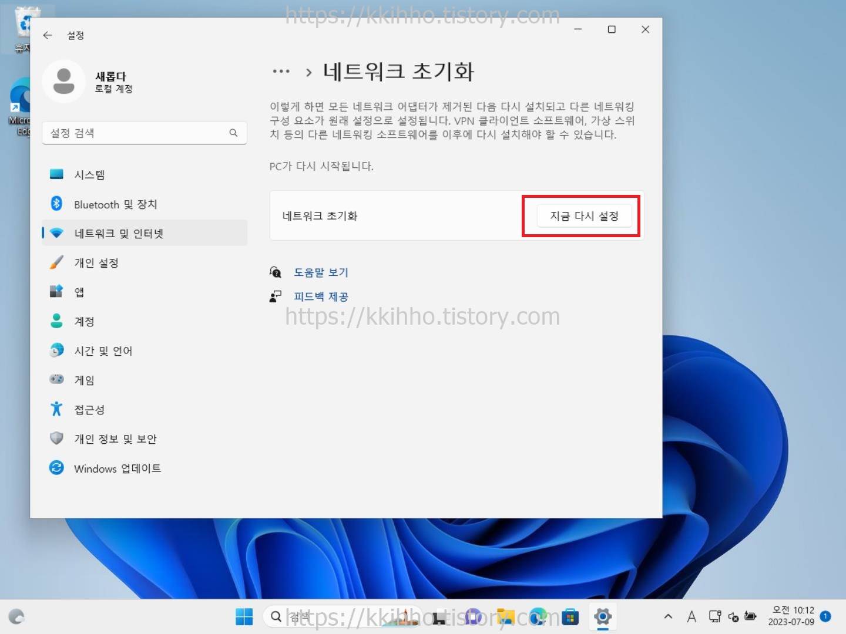Screen dimensions: 846x634
Task: Click the 지금 다시 설정 reset button
Action: pos(584,216)
